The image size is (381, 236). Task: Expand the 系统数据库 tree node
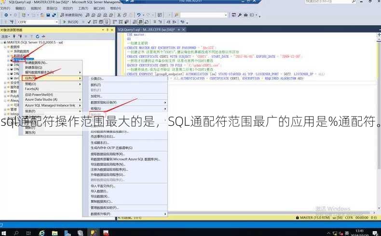[x=8, y=52]
